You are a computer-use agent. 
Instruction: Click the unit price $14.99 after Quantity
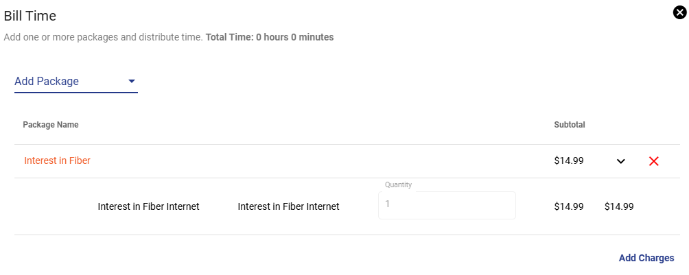(x=569, y=206)
